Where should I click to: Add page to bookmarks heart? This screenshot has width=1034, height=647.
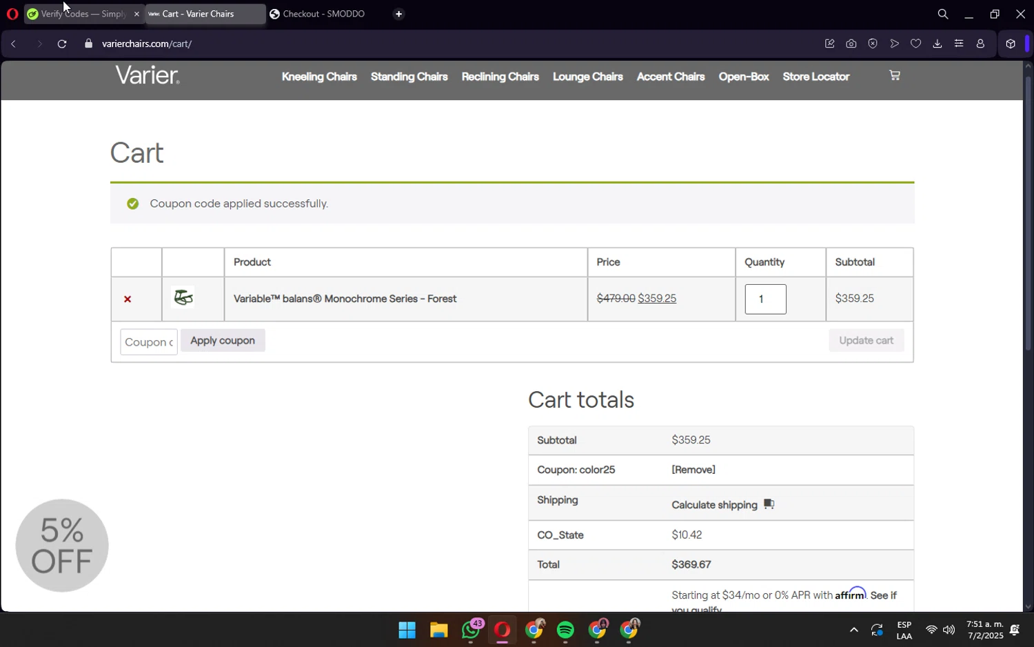coord(915,43)
